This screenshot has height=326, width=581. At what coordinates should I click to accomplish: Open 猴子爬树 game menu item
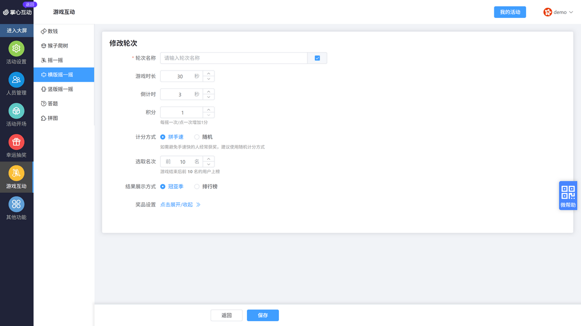point(64,46)
